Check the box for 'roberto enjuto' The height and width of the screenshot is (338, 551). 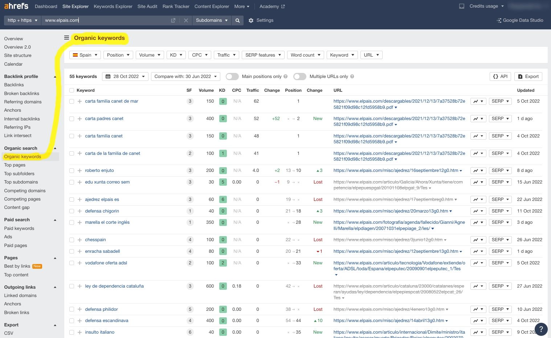(x=72, y=171)
